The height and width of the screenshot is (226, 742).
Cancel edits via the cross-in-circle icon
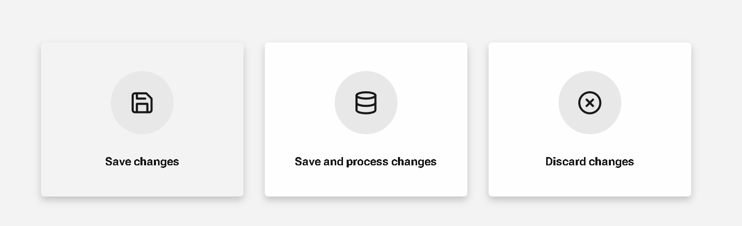click(x=590, y=103)
